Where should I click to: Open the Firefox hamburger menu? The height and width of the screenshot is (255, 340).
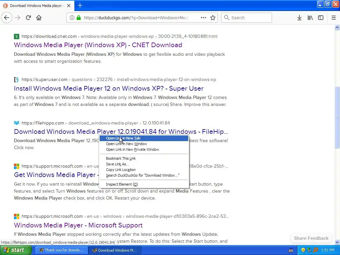(334, 18)
